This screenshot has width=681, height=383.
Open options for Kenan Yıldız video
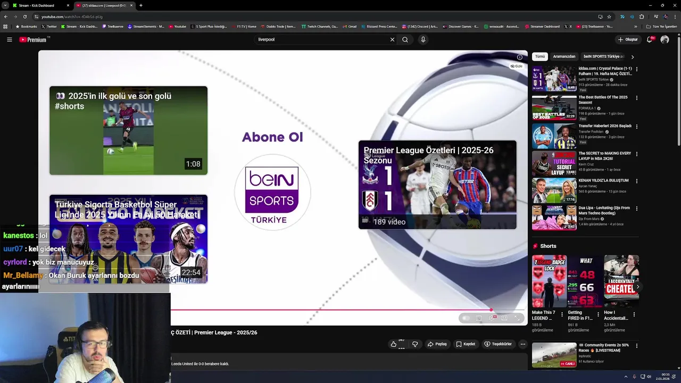pos(637,181)
